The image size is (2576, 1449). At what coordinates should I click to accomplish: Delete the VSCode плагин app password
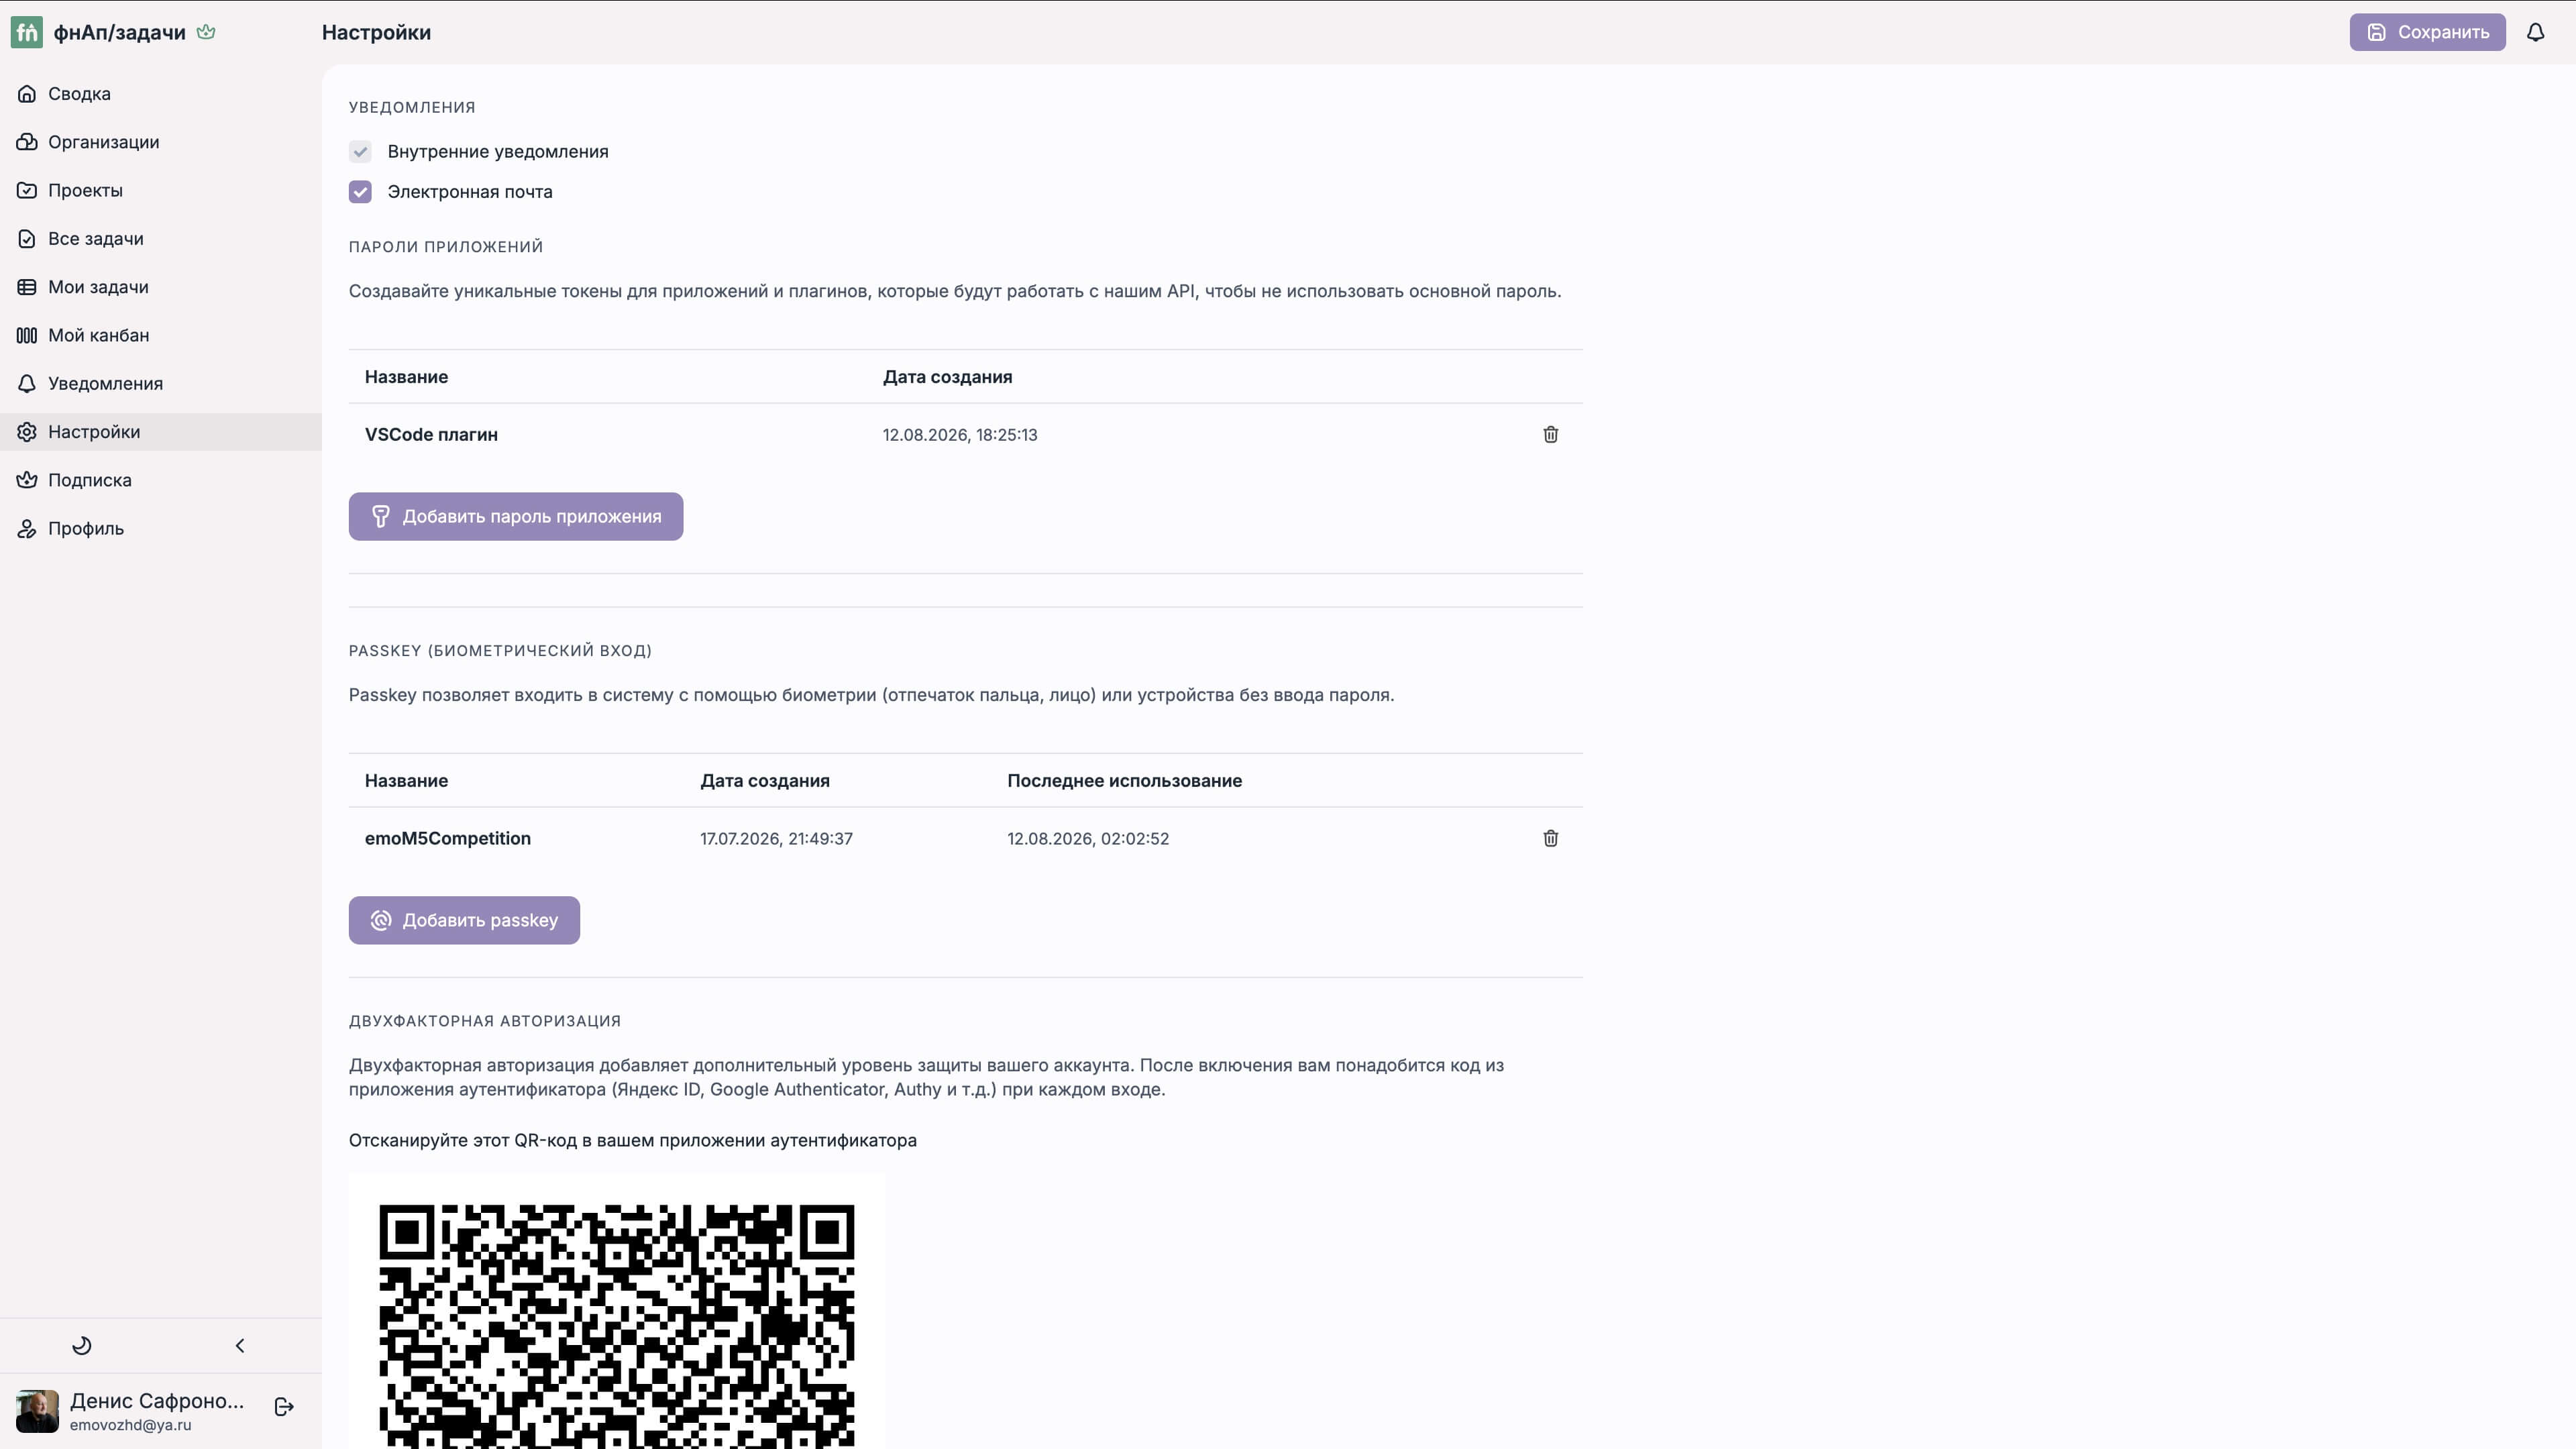pos(1550,434)
